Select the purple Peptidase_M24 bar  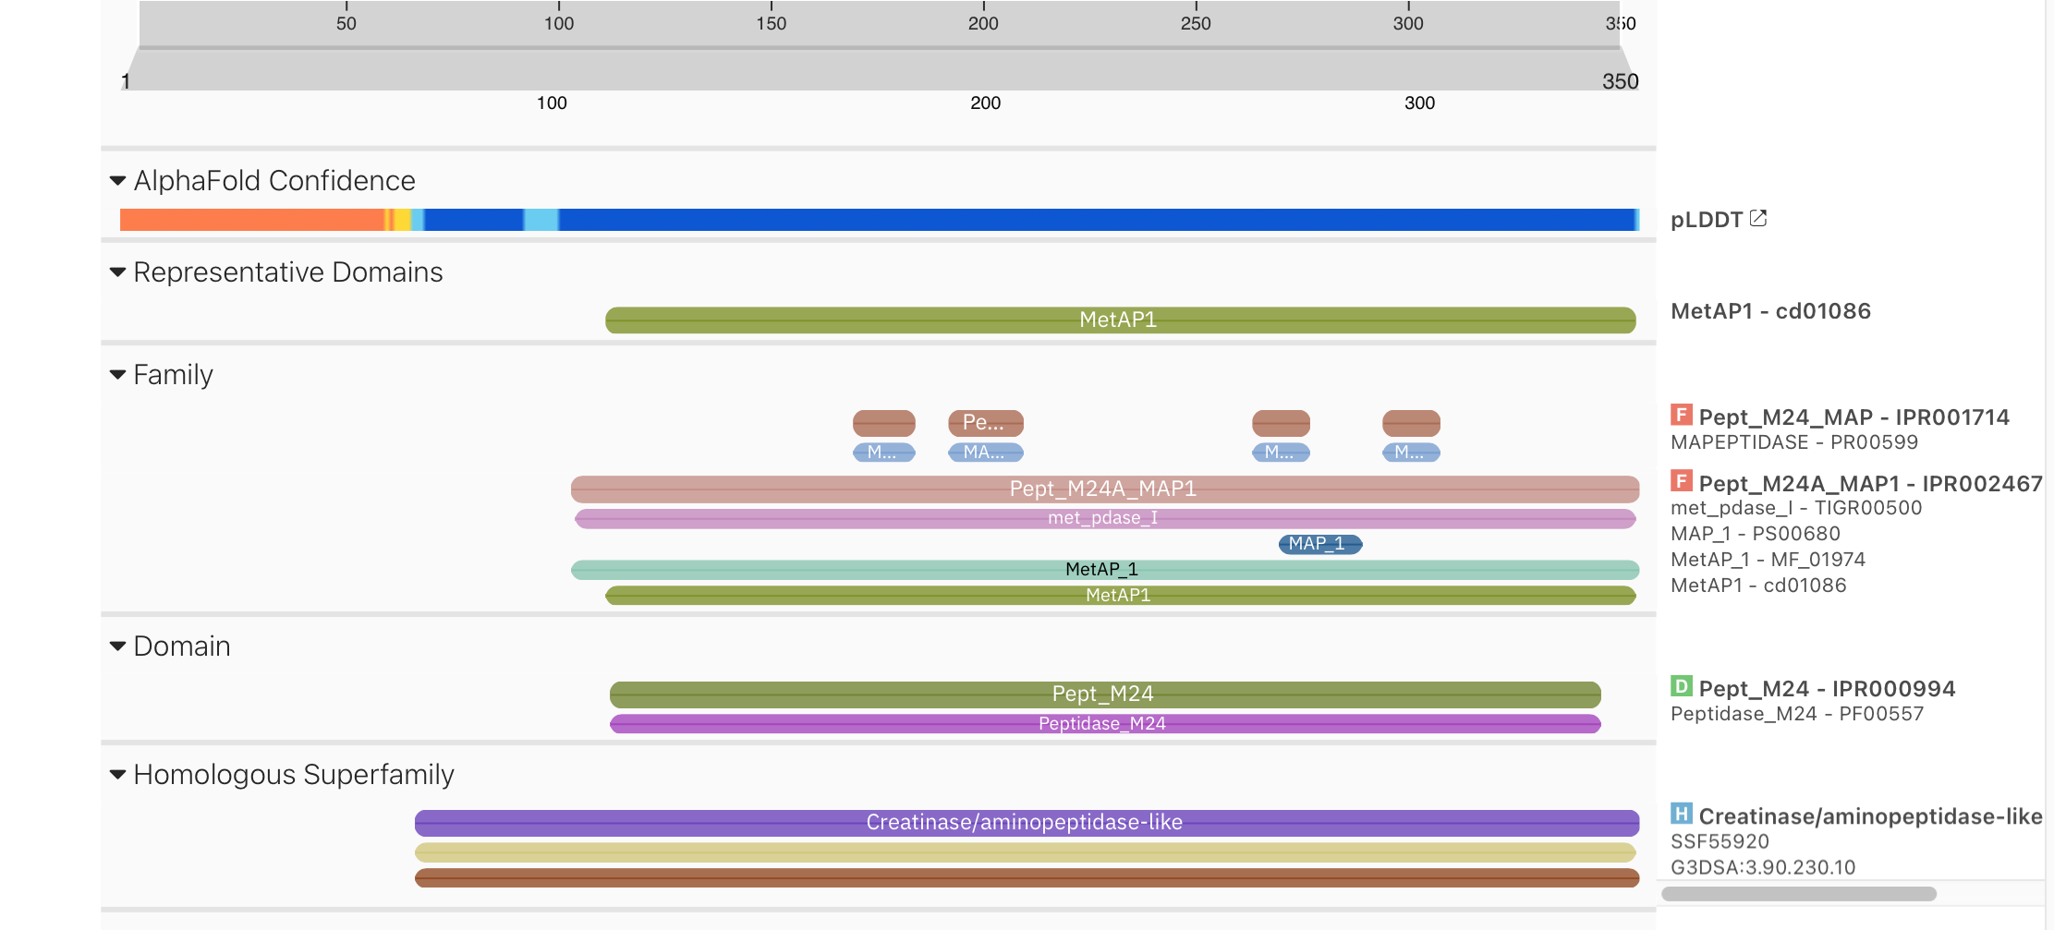point(1105,724)
